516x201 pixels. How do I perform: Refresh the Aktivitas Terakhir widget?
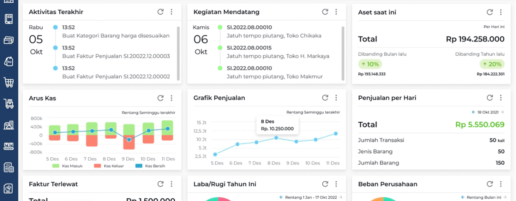click(160, 12)
